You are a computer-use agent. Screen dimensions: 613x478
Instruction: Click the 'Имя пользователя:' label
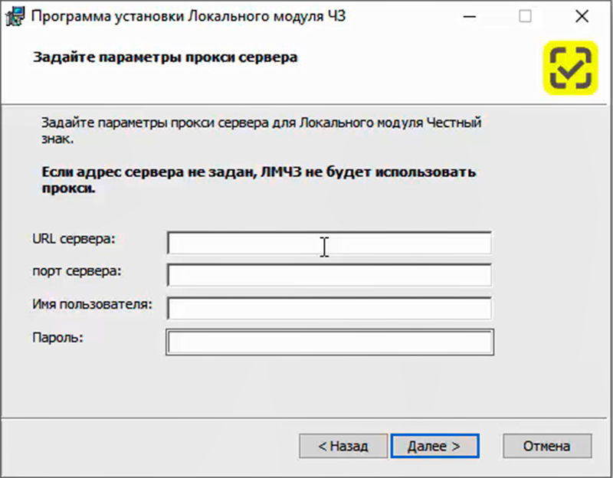pyautogui.click(x=92, y=303)
